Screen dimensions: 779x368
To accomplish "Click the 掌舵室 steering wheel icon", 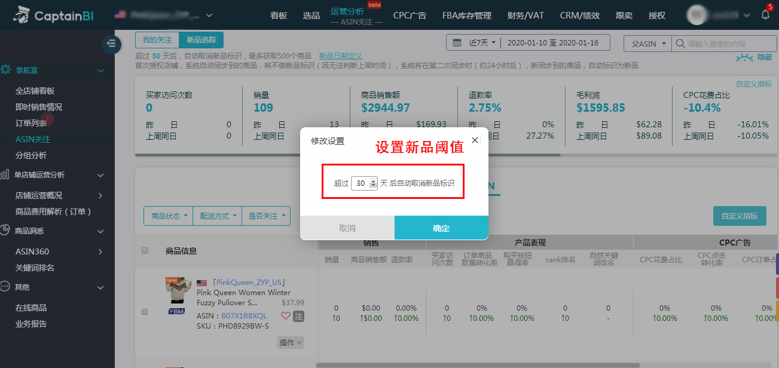I will coord(5,70).
